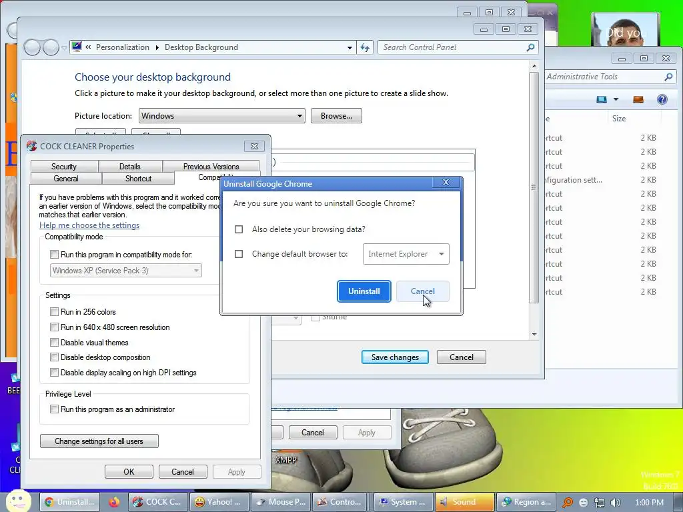Click Help me choose the settings link
The width and height of the screenshot is (683, 512).
click(89, 225)
